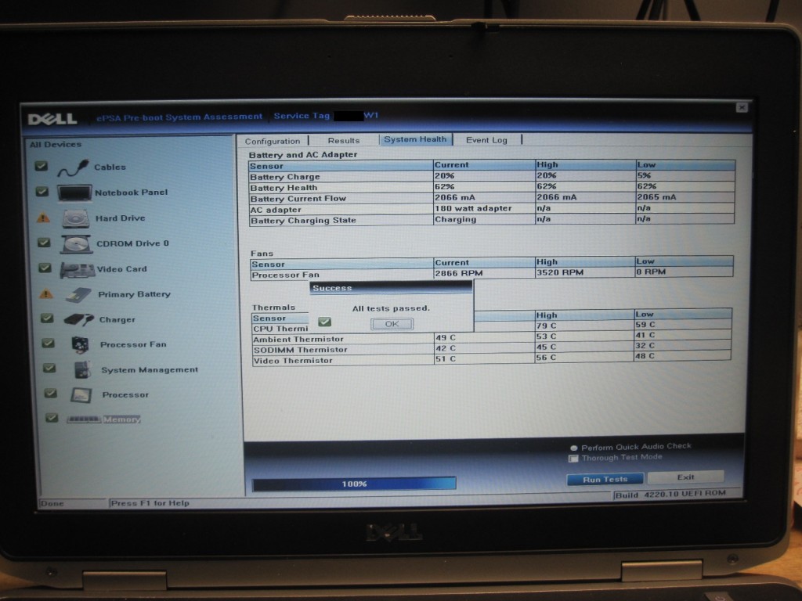Image resolution: width=802 pixels, height=601 pixels.
Task: Click the Battery Charge row
Action: (x=492, y=176)
